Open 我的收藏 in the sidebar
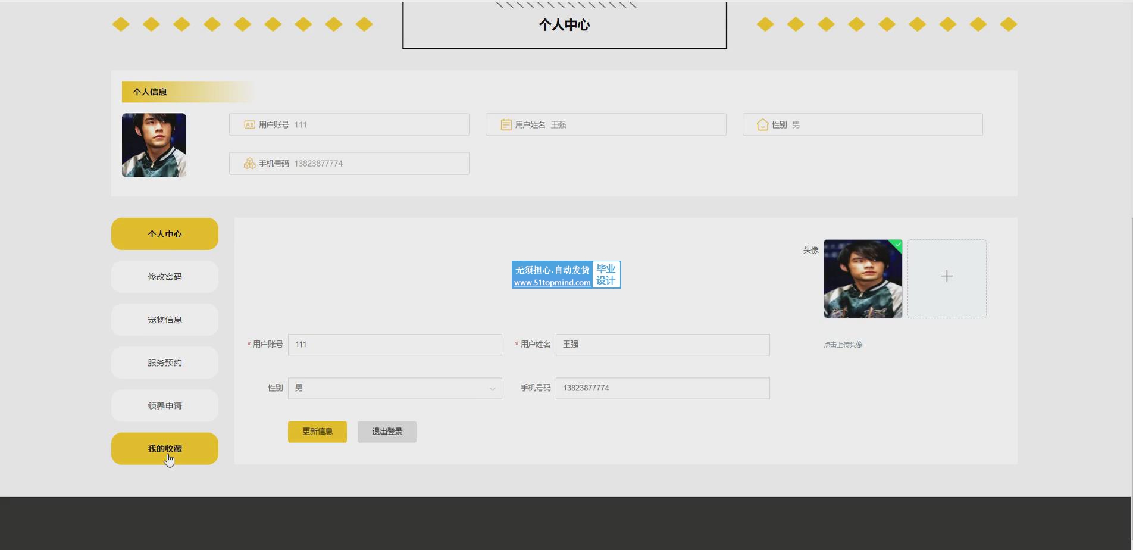The image size is (1133, 550). [x=165, y=449]
